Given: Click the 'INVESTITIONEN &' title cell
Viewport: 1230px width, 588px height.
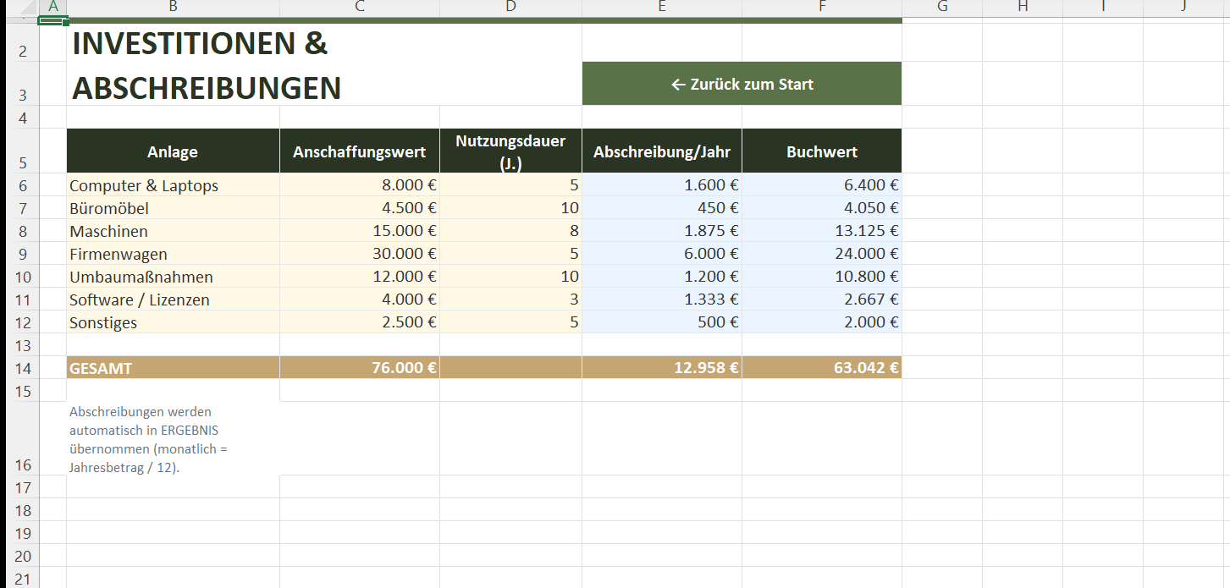Looking at the screenshot, I should (x=200, y=44).
